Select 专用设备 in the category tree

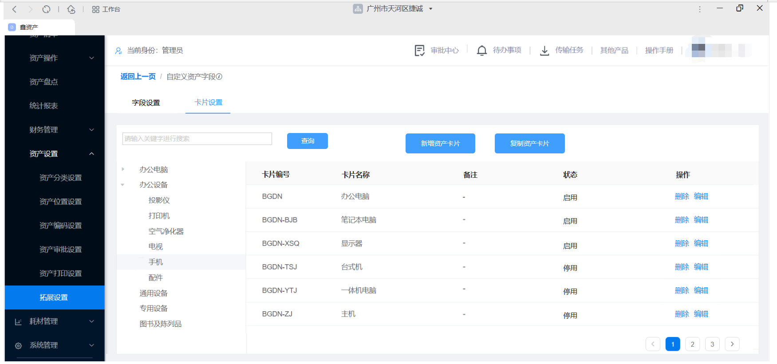[154, 309]
